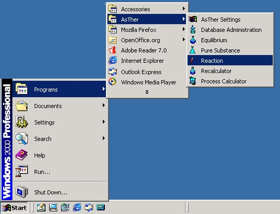Click the Start button

[x=14, y=208]
